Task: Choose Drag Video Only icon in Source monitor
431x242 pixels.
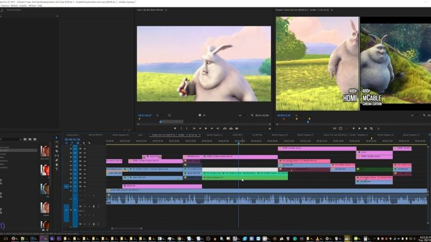Action: pos(200,115)
